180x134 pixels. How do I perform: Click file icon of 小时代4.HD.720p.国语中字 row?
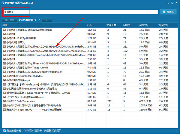pyautogui.click(x=4, y=38)
